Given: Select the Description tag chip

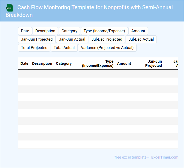Looking at the screenshot, I should 45,31.
